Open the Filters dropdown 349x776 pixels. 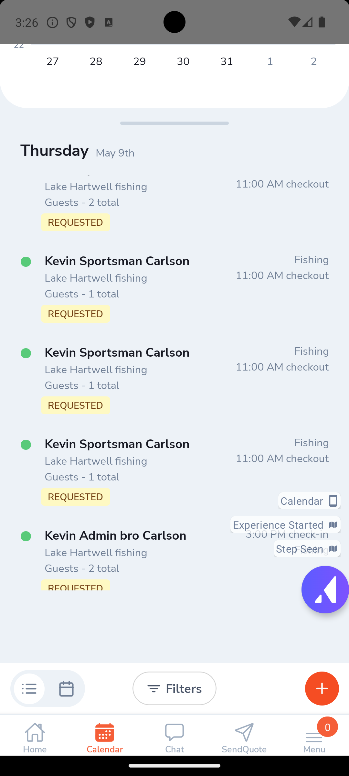coord(174,688)
